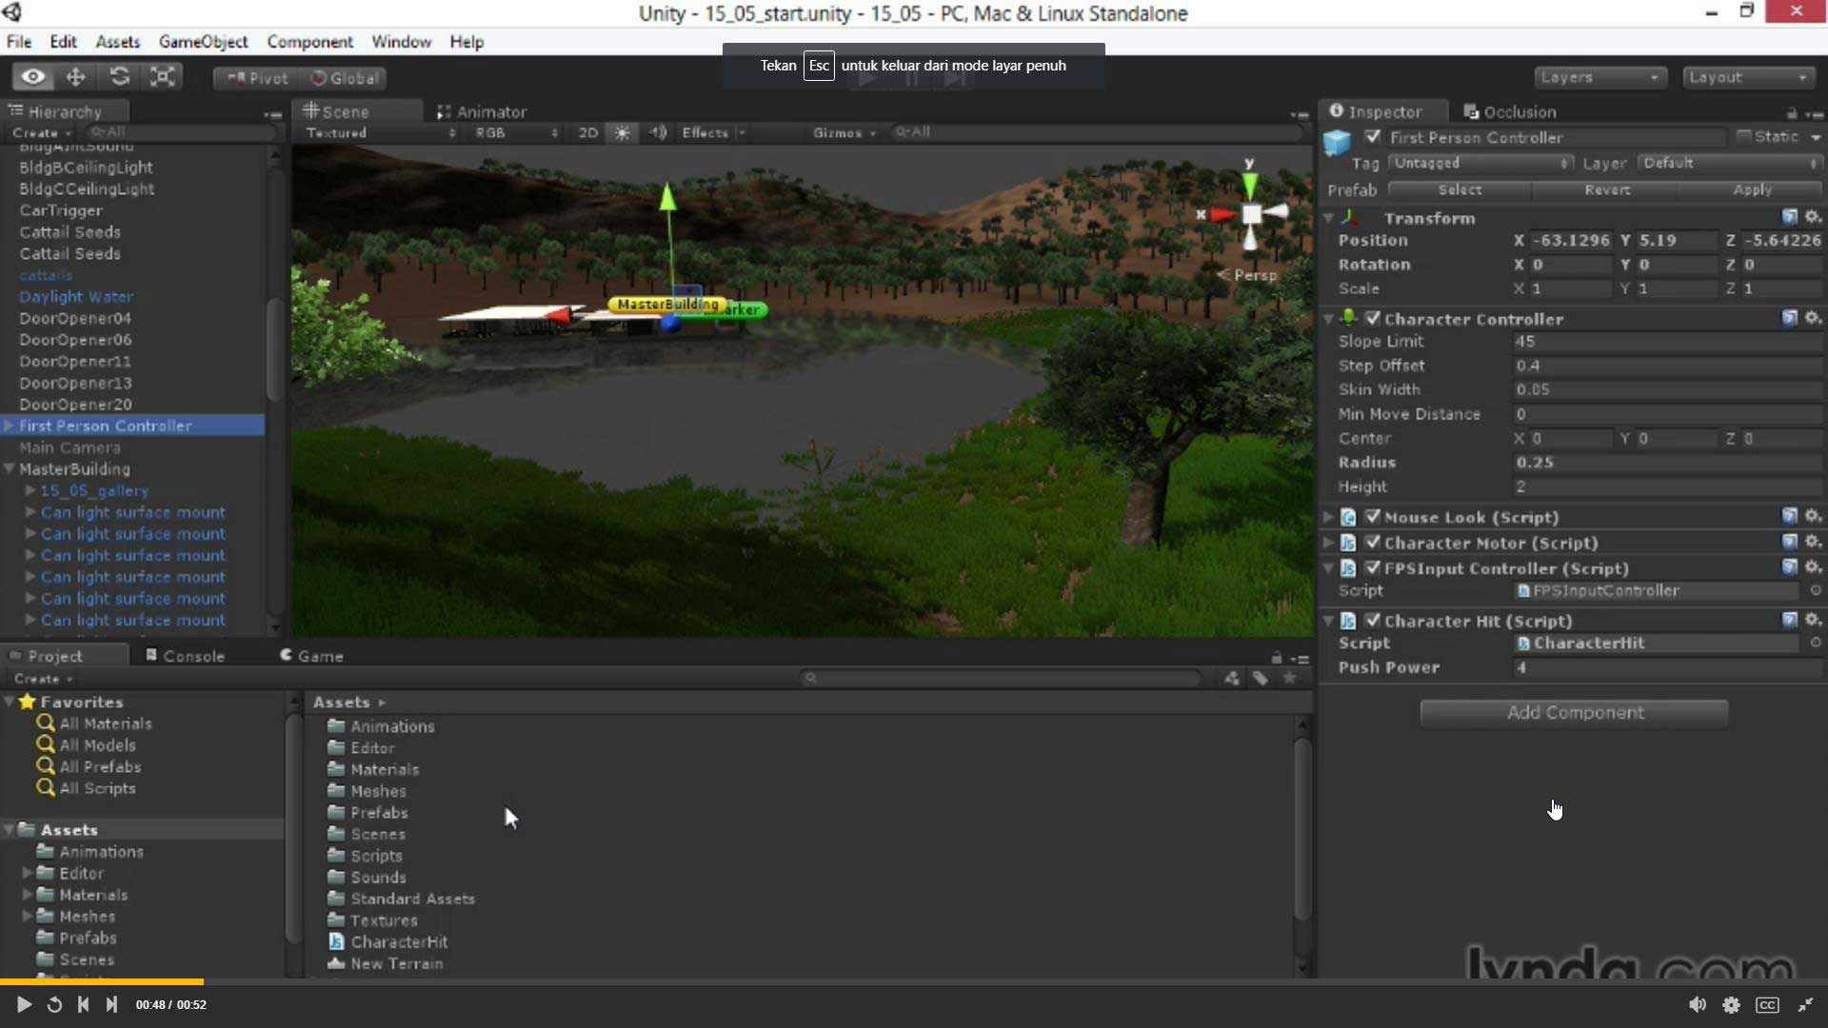Open the RGB render mode dropdown
Image resolution: width=1828 pixels, height=1028 pixels.
(516, 132)
